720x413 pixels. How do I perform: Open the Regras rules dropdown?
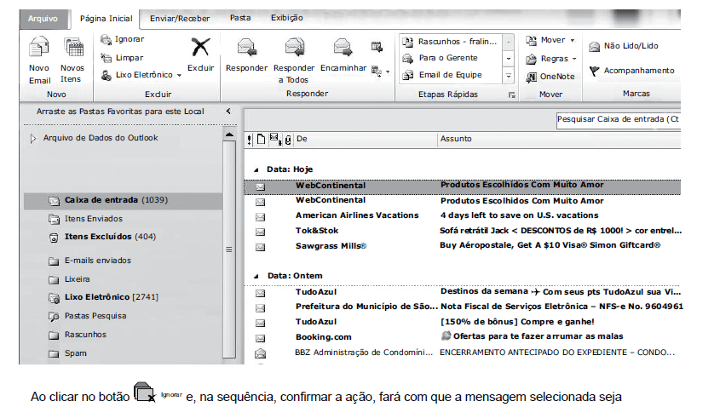(x=551, y=59)
